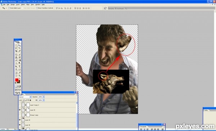Select the Brush tool
The width and height of the screenshot is (216, 131).
point(19,55)
